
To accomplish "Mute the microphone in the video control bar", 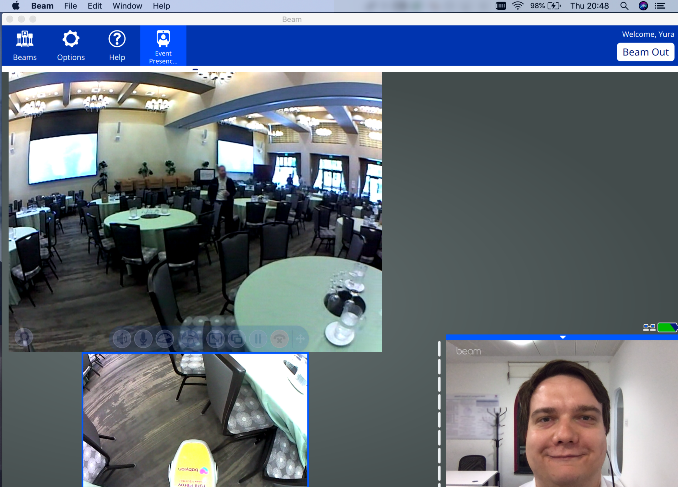I will tap(143, 339).
